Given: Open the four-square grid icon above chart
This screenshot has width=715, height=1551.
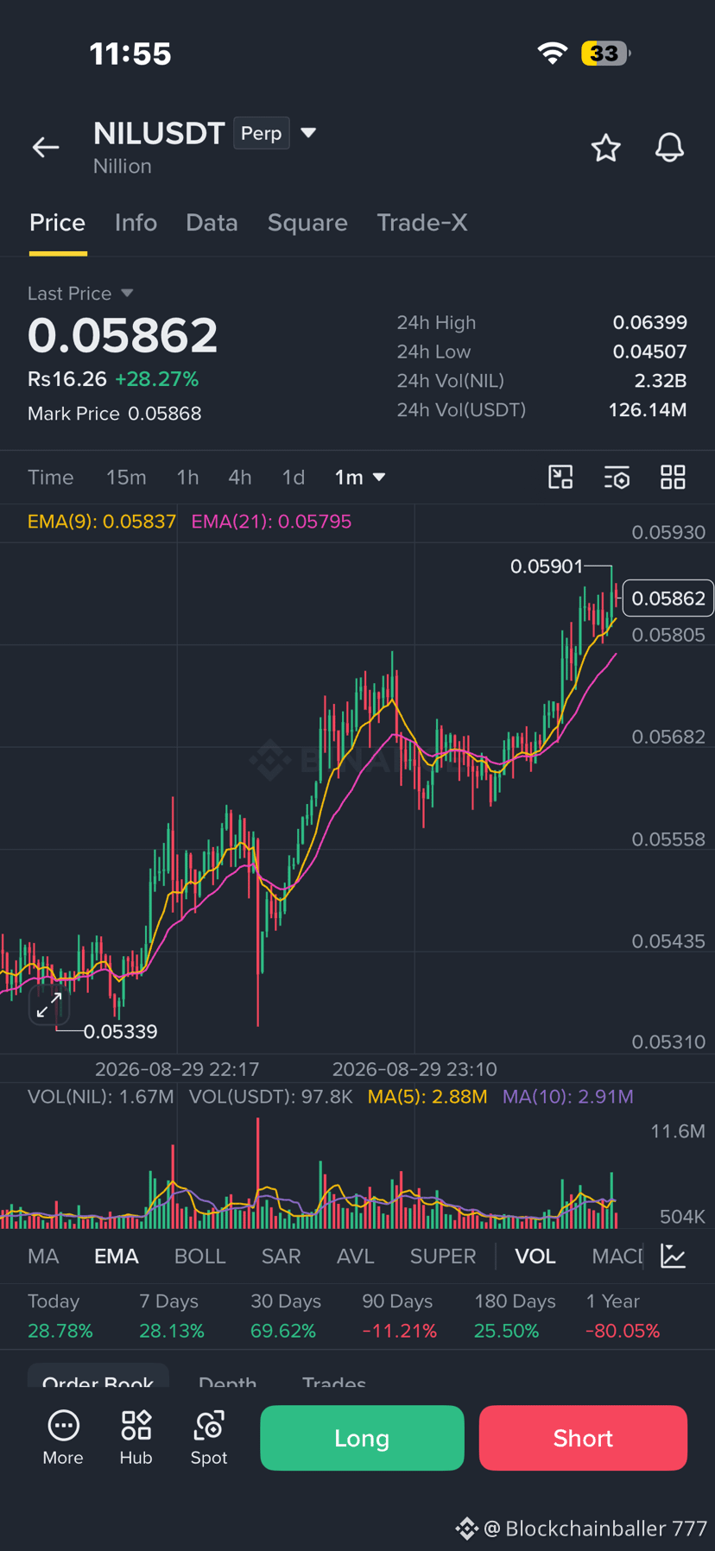Looking at the screenshot, I should (x=673, y=477).
